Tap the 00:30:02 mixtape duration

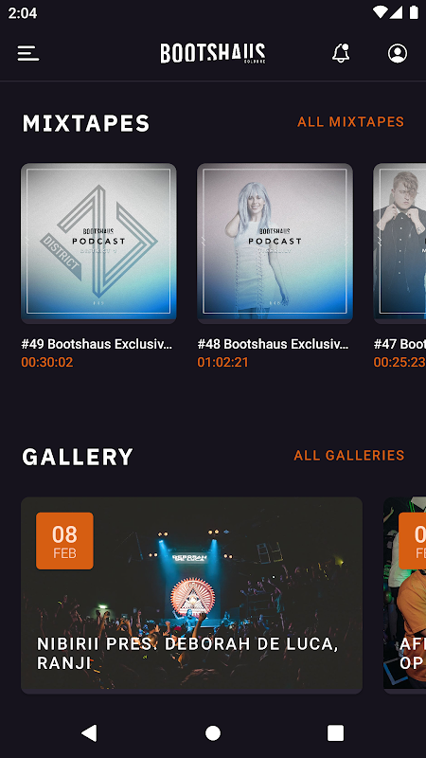click(x=46, y=362)
